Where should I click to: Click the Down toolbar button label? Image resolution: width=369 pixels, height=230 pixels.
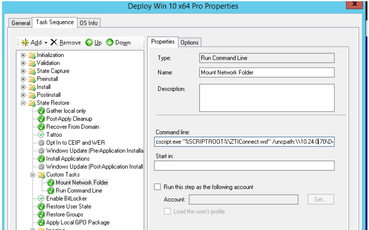pyautogui.click(x=123, y=43)
